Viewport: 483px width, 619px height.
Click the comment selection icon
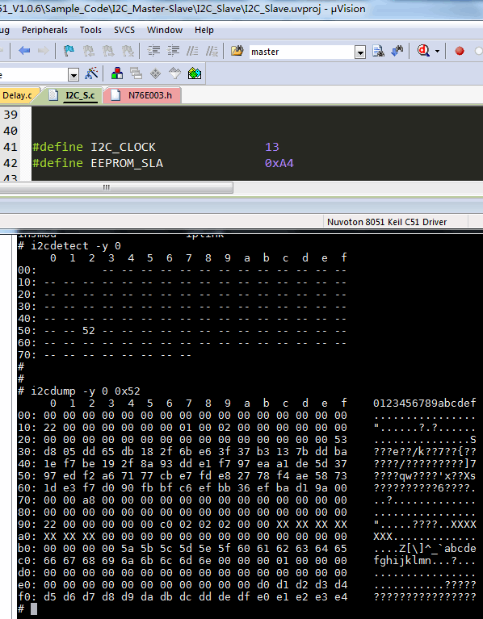coord(192,51)
